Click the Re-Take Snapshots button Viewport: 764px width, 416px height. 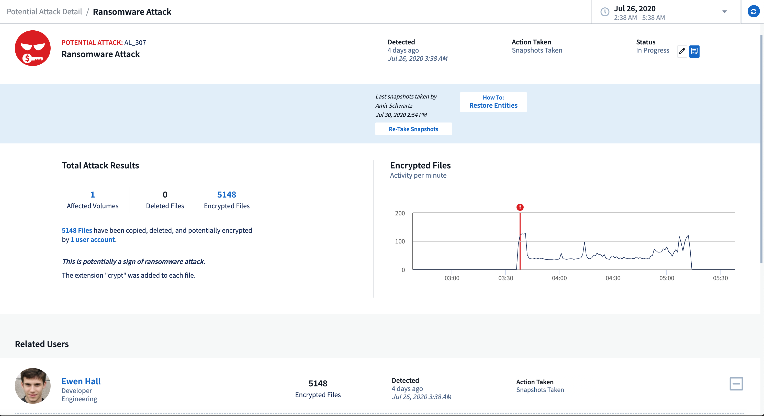(413, 129)
